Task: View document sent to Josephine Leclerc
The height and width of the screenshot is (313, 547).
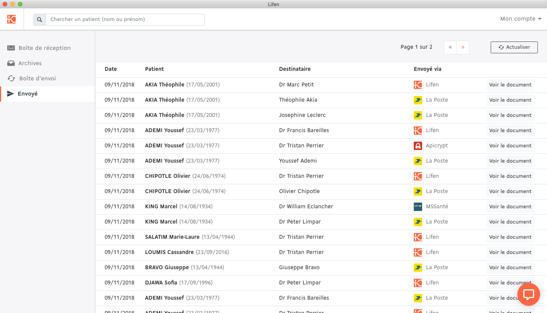Action: (x=510, y=115)
